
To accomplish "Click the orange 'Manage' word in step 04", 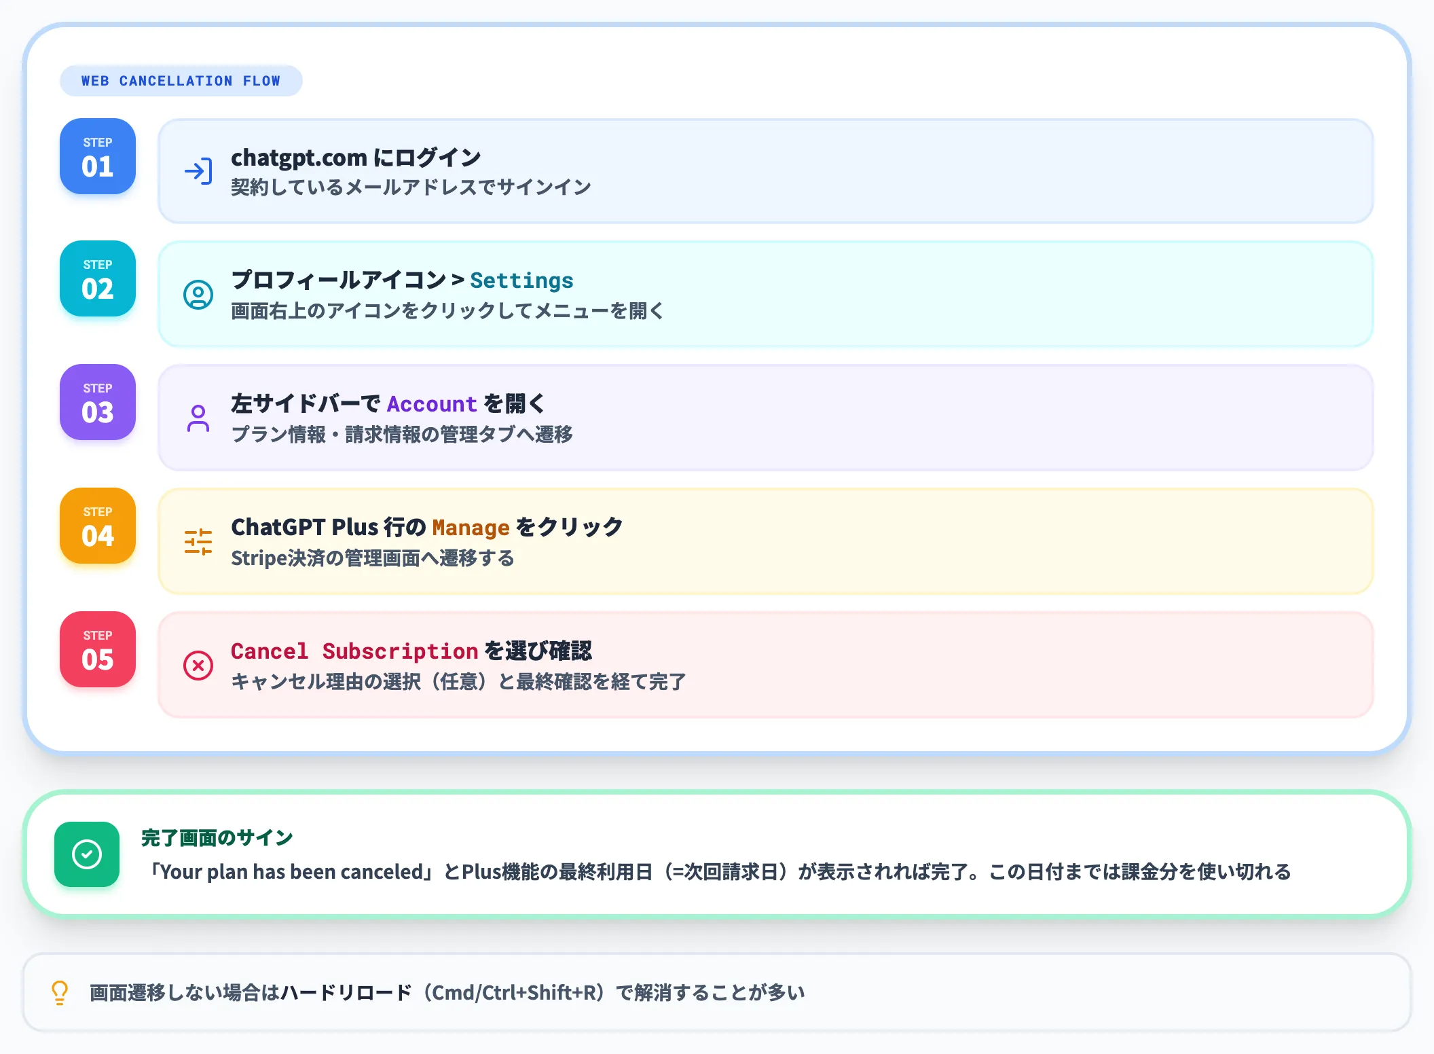I will (x=471, y=528).
